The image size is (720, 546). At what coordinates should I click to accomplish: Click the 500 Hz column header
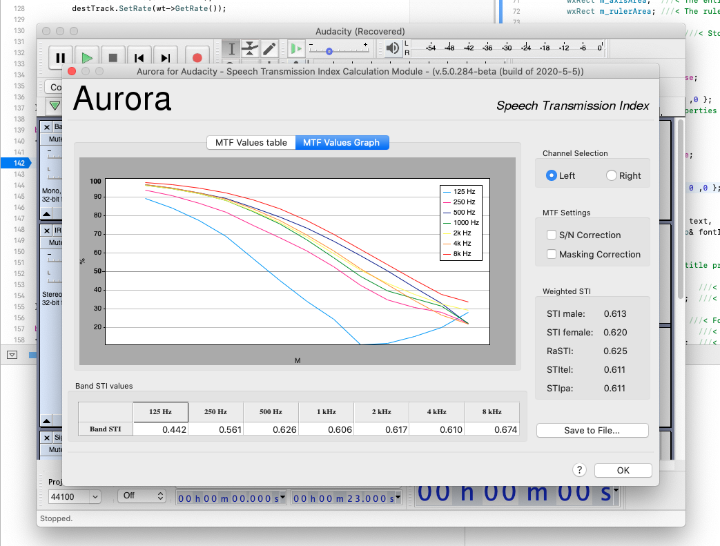coord(271,412)
